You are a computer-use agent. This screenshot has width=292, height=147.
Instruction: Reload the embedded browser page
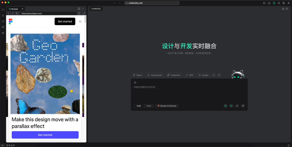tap(17, 14)
